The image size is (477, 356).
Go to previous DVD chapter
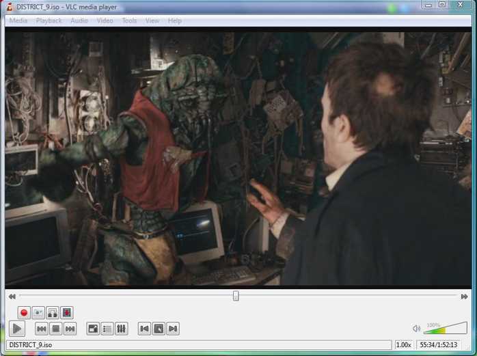click(144, 329)
